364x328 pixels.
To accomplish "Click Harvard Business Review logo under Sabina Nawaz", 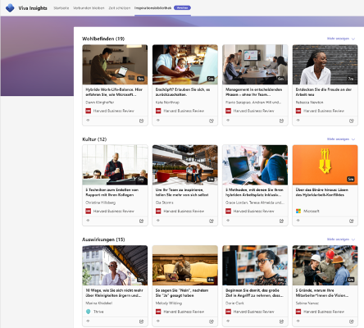I will [298, 312].
